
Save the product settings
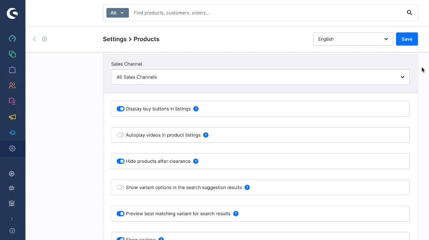click(407, 39)
